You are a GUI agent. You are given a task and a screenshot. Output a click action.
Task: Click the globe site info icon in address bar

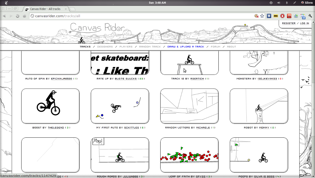[x=32, y=16]
